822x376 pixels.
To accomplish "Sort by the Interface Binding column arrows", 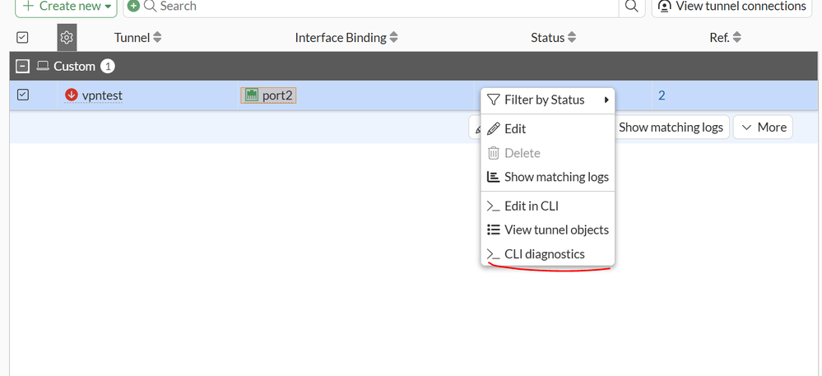I will tap(393, 38).
